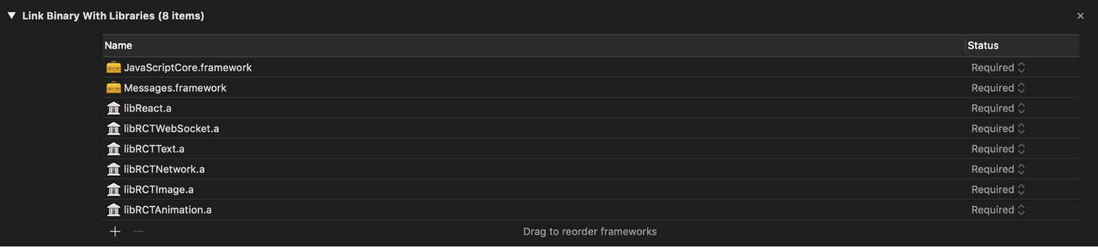Click the libRCTWebSocket.a library icon
Screen dimensions: 1098x247
[x=113, y=128]
